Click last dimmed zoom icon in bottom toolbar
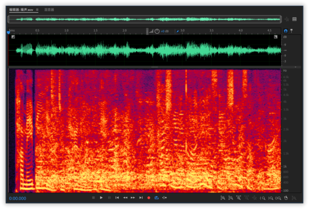Image resolution: width=309 pixels, height=209 pixels. [294, 198]
